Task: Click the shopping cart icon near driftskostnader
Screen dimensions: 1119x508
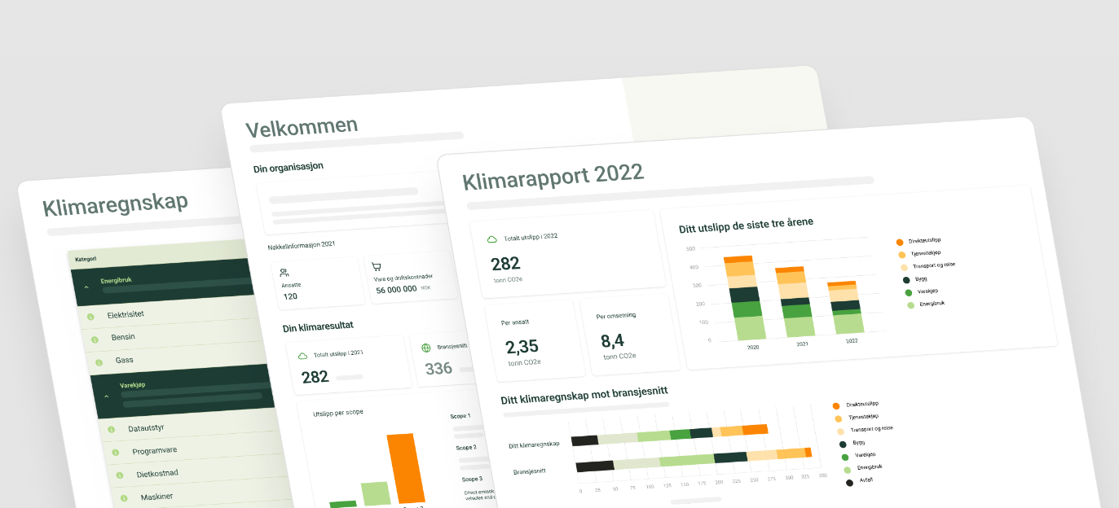Action: (376, 266)
